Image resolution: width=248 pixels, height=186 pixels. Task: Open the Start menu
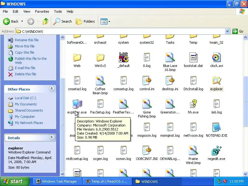(x=15, y=181)
